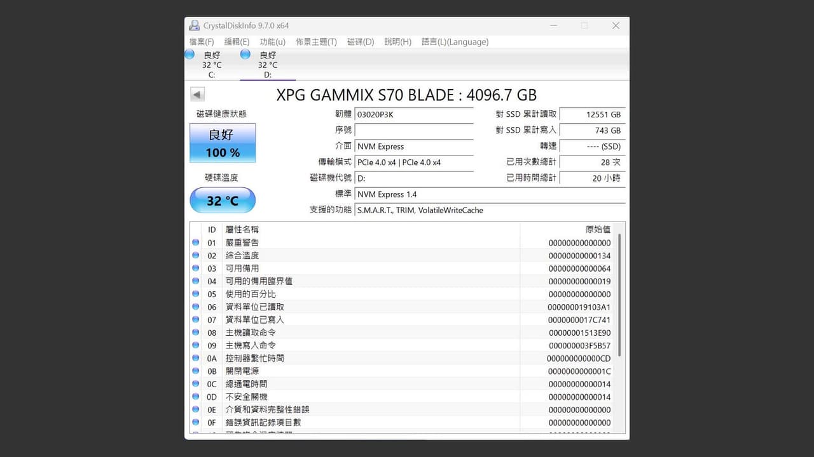Click the status orb for 0F 錯誤資訊記錄項目數
This screenshot has height=457, width=814.
[195, 422]
